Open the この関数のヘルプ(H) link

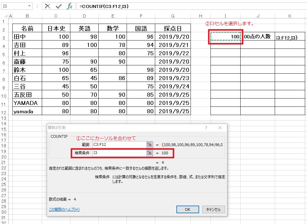(64, 210)
